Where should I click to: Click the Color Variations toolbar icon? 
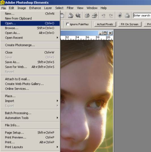[x=127, y=15]
